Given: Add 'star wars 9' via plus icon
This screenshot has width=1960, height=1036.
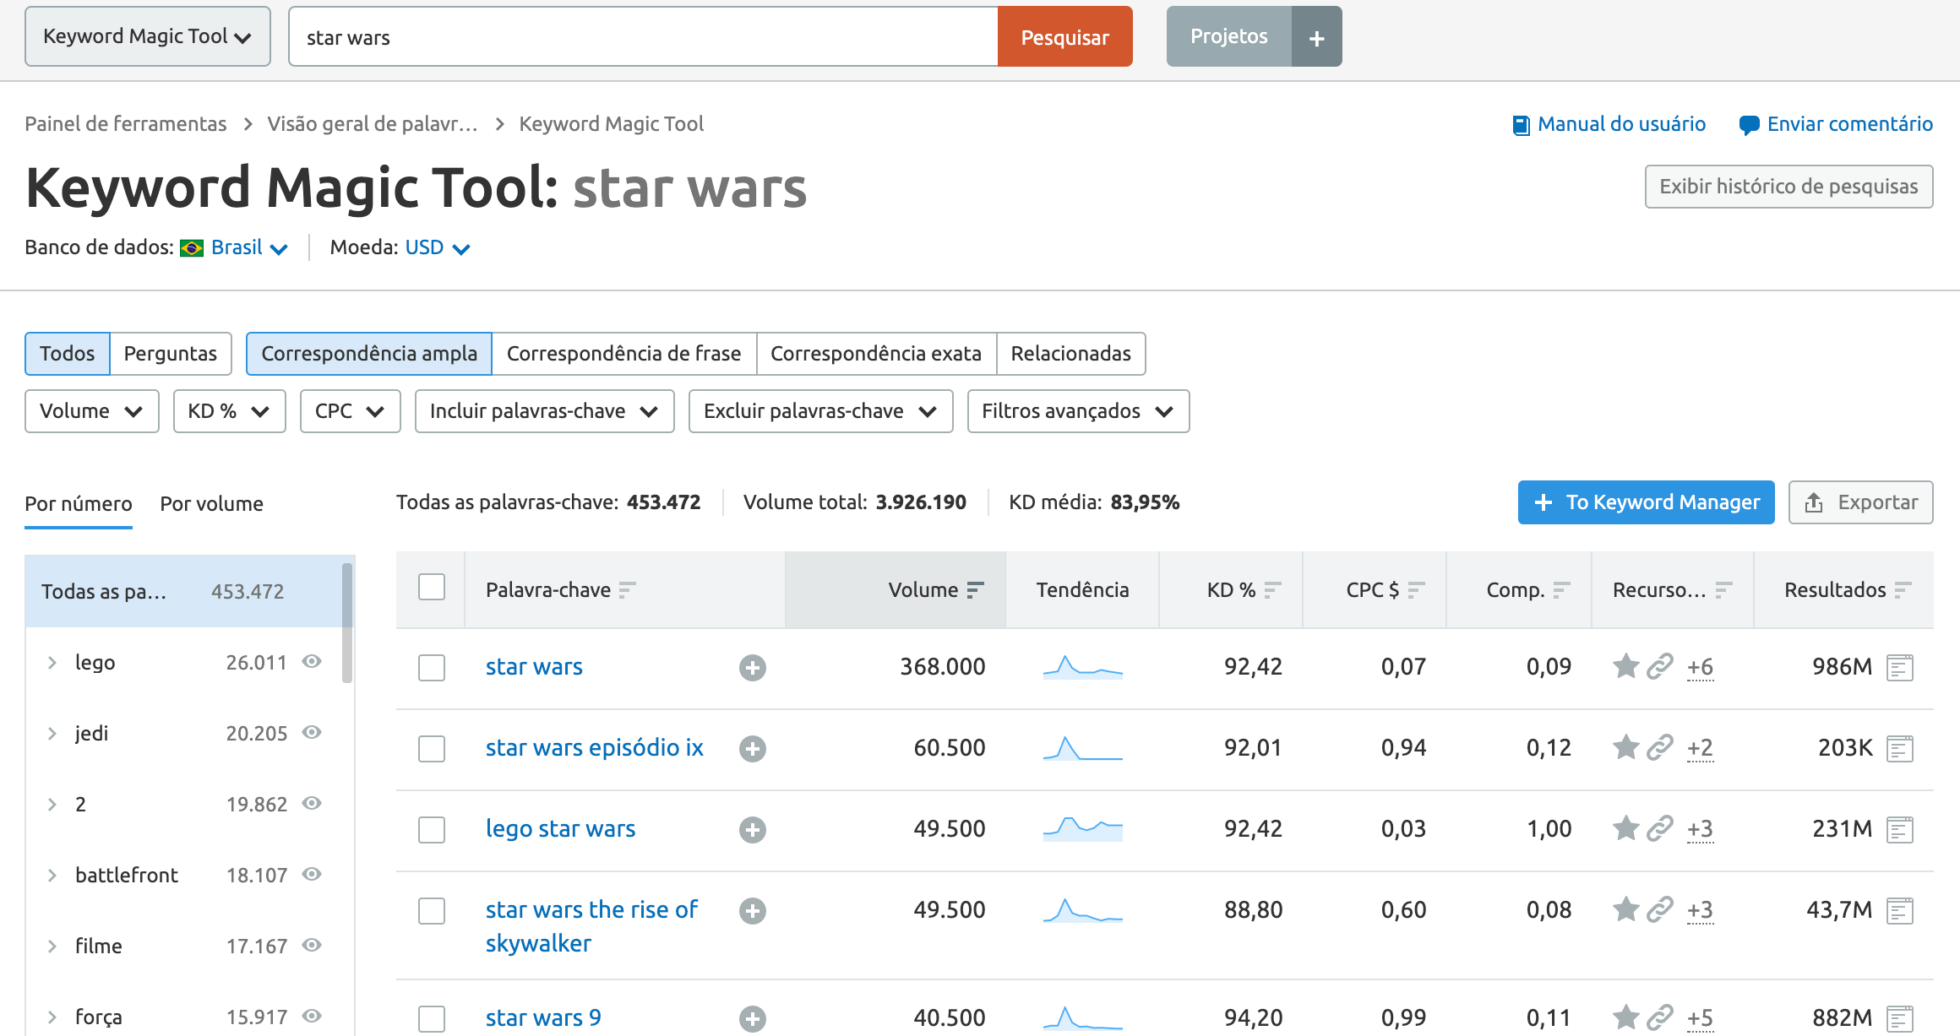Looking at the screenshot, I should (752, 1019).
